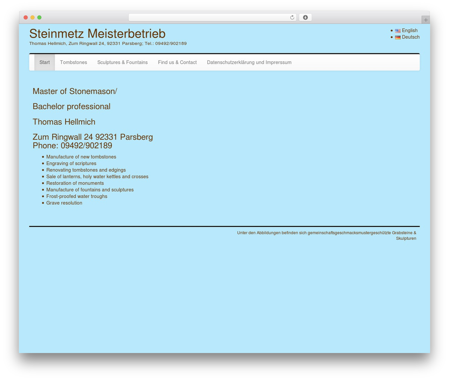Click the 'Bachelor professional' heading
The image size is (449, 380).
click(72, 107)
